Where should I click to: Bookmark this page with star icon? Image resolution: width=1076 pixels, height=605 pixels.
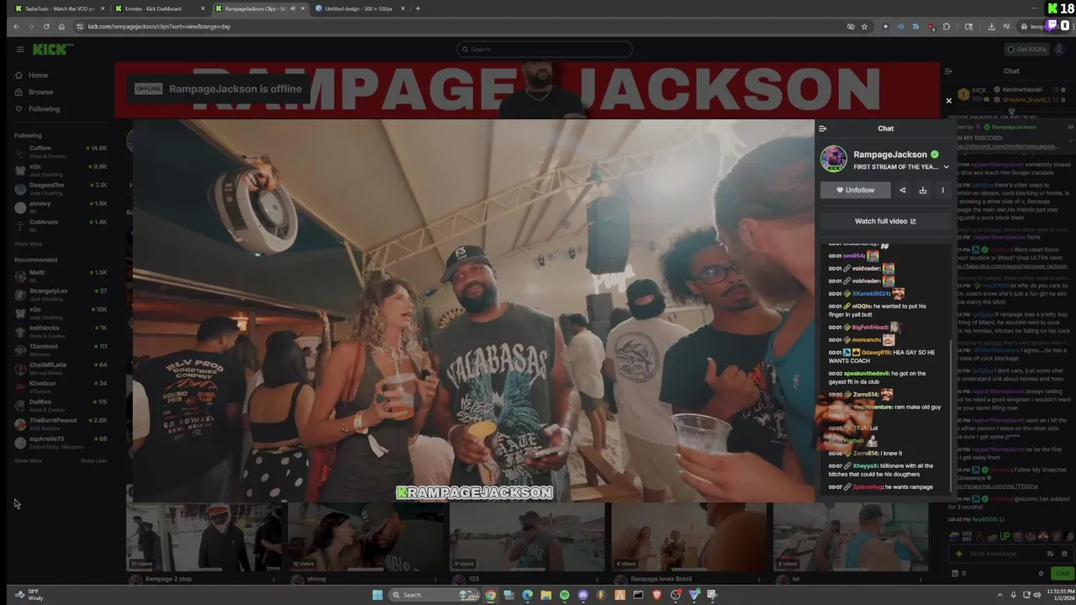(x=864, y=27)
